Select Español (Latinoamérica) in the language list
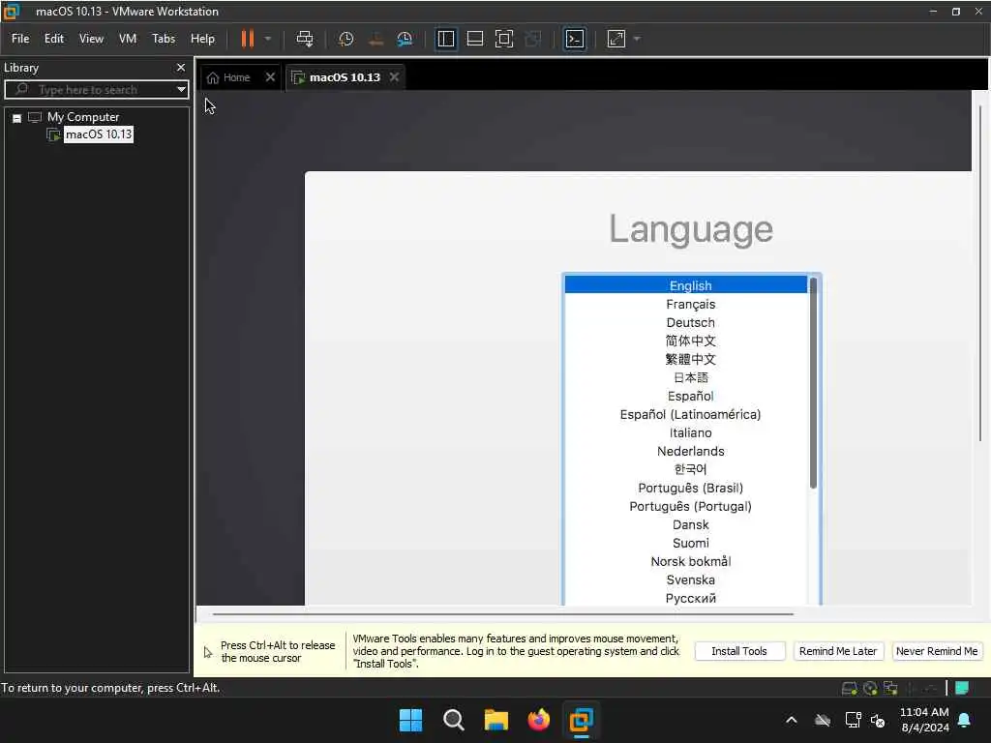This screenshot has width=991, height=743. [686, 414]
